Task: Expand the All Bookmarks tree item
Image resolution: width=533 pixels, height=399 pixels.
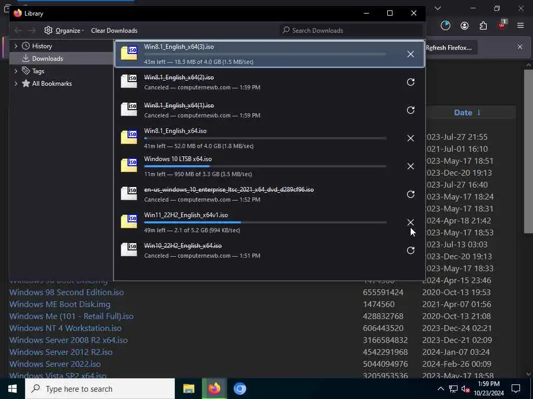Action: [x=16, y=84]
